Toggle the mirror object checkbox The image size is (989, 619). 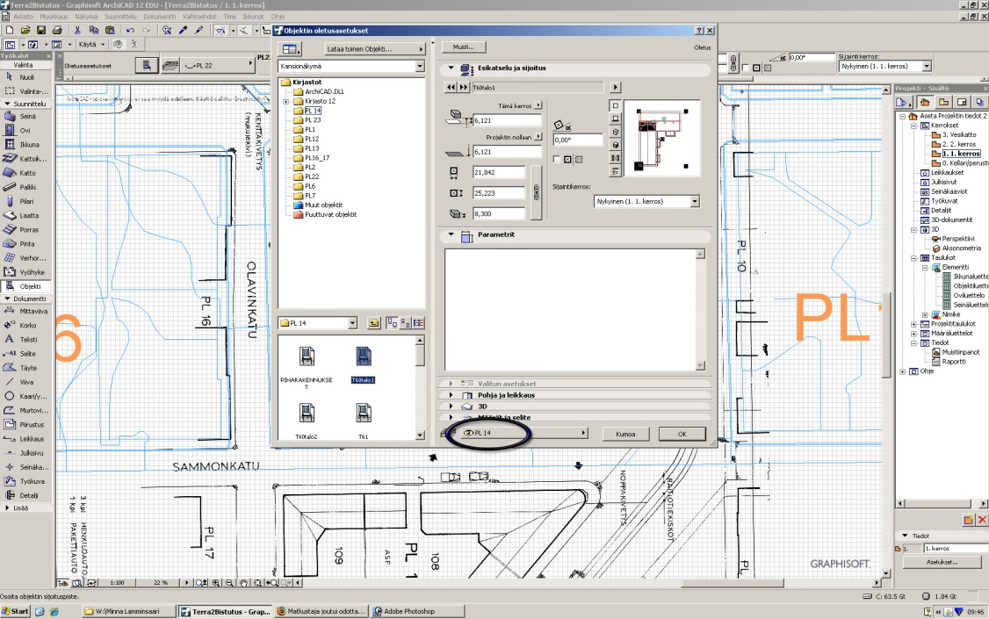click(x=556, y=160)
